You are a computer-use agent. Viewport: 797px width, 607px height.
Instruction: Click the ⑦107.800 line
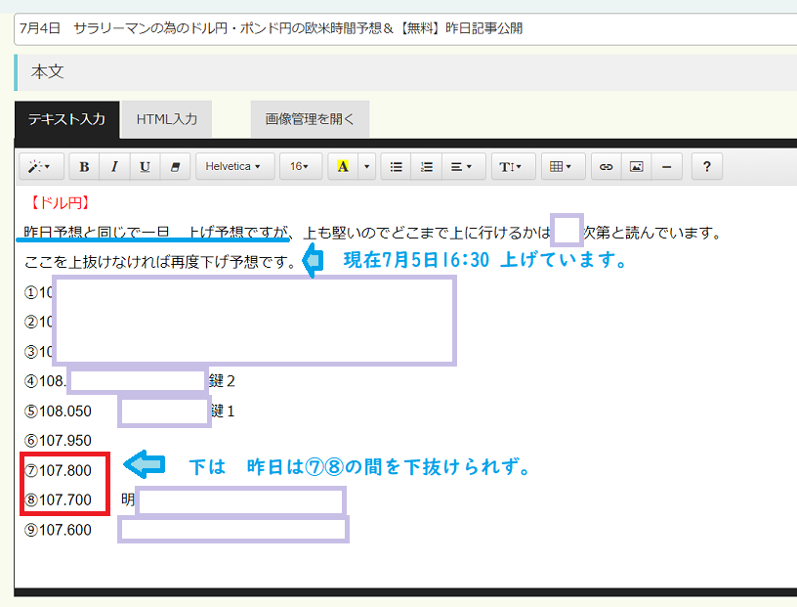click(x=58, y=470)
